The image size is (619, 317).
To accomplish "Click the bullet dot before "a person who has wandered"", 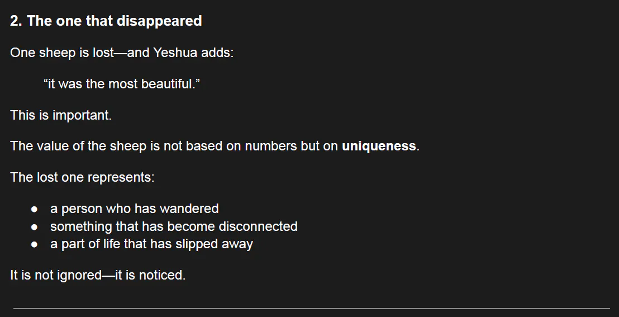I will point(35,209).
